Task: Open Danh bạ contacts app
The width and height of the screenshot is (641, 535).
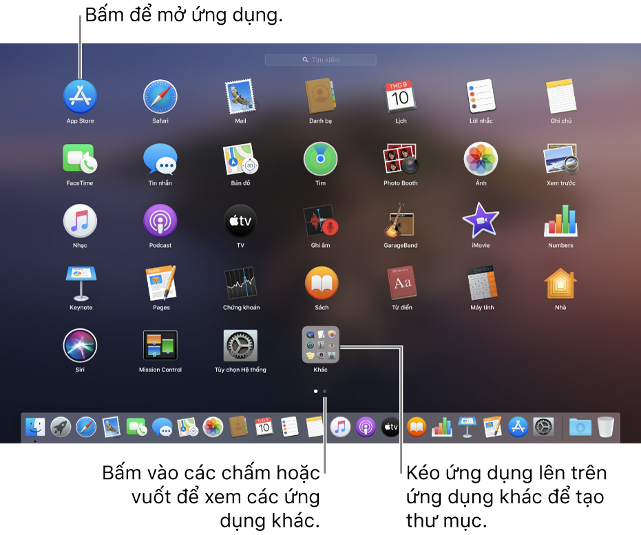Action: (x=321, y=96)
